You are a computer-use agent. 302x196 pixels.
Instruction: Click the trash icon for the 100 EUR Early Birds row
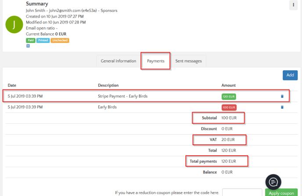coord(282,107)
